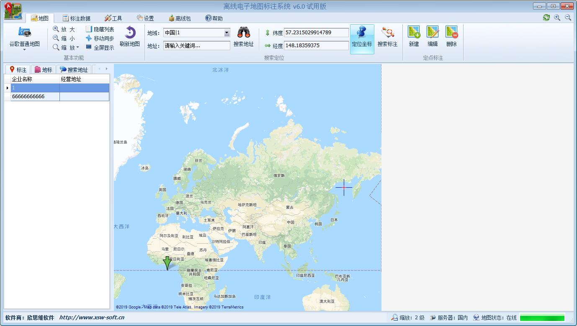This screenshot has height=326, width=577.
Task: Click the top-right magnifier zoom-out icon
Action: click(568, 18)
